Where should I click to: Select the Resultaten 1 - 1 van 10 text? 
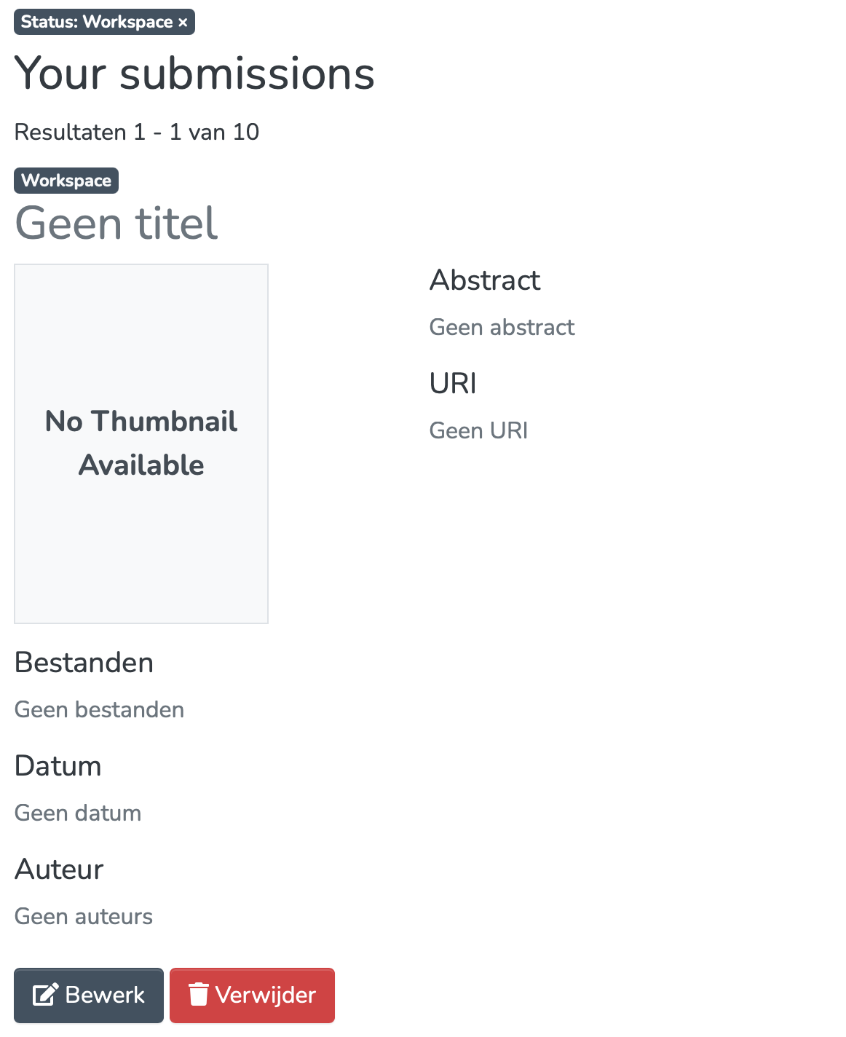click(x=137, y=132)
